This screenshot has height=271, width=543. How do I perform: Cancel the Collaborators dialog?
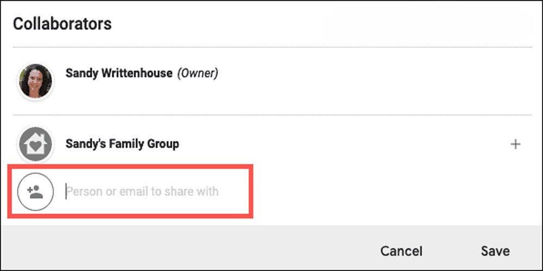[401, 251]
